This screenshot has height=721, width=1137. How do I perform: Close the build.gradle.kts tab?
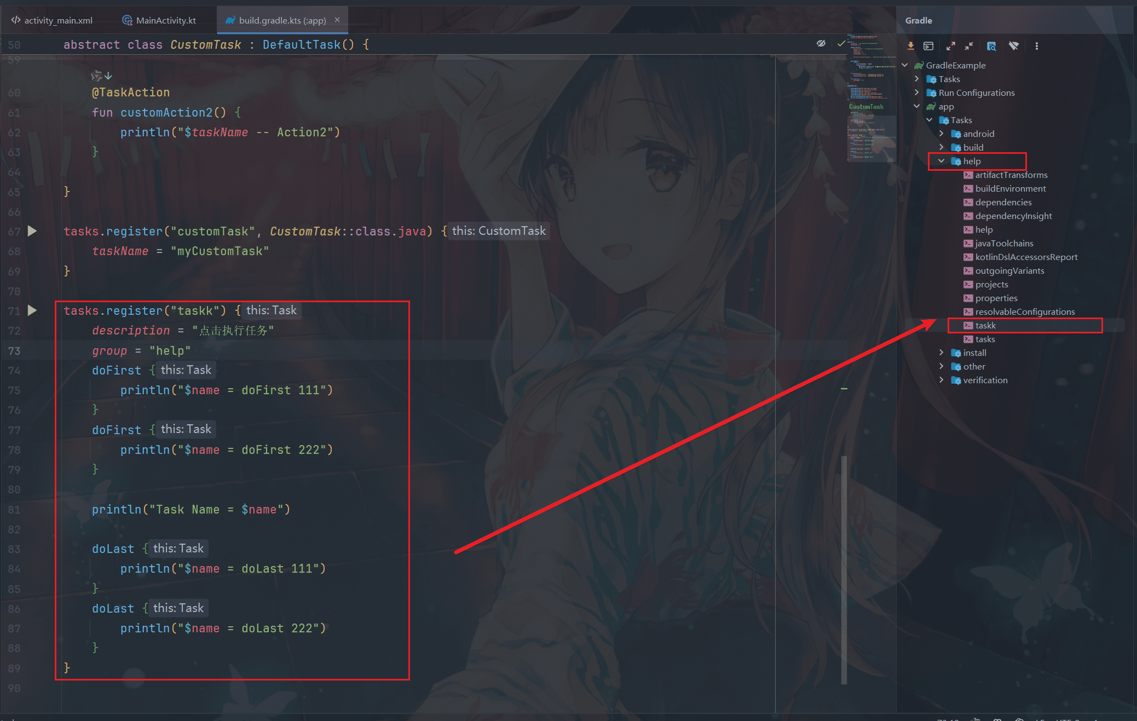coord(337,20)
